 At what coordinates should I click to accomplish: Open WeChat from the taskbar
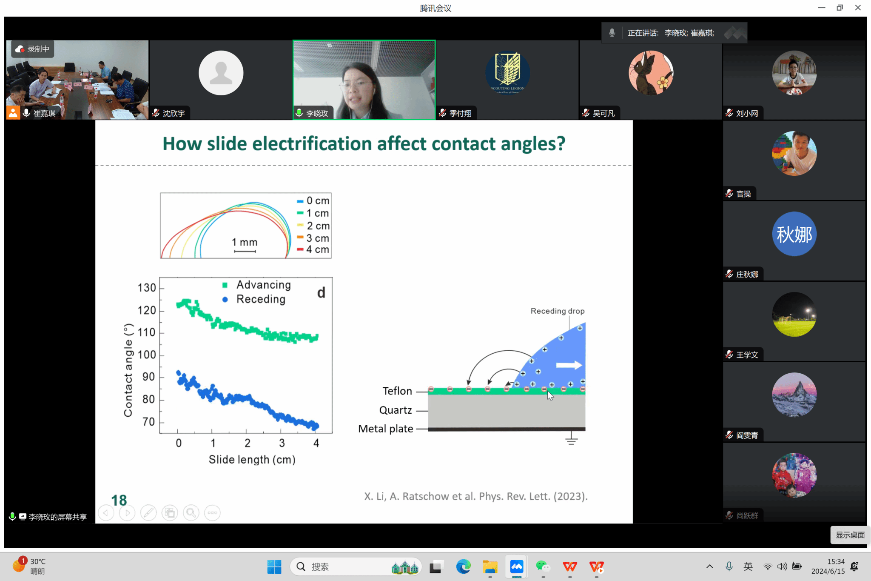pos(543,567)
